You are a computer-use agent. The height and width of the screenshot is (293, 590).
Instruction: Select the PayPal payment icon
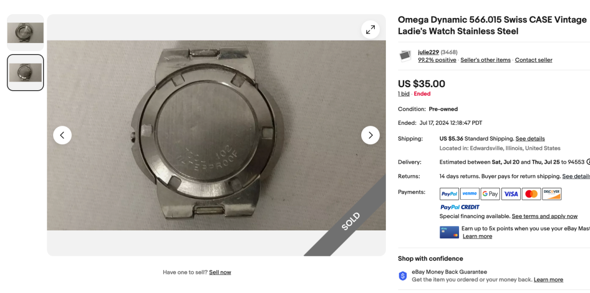tap(449, 194)
